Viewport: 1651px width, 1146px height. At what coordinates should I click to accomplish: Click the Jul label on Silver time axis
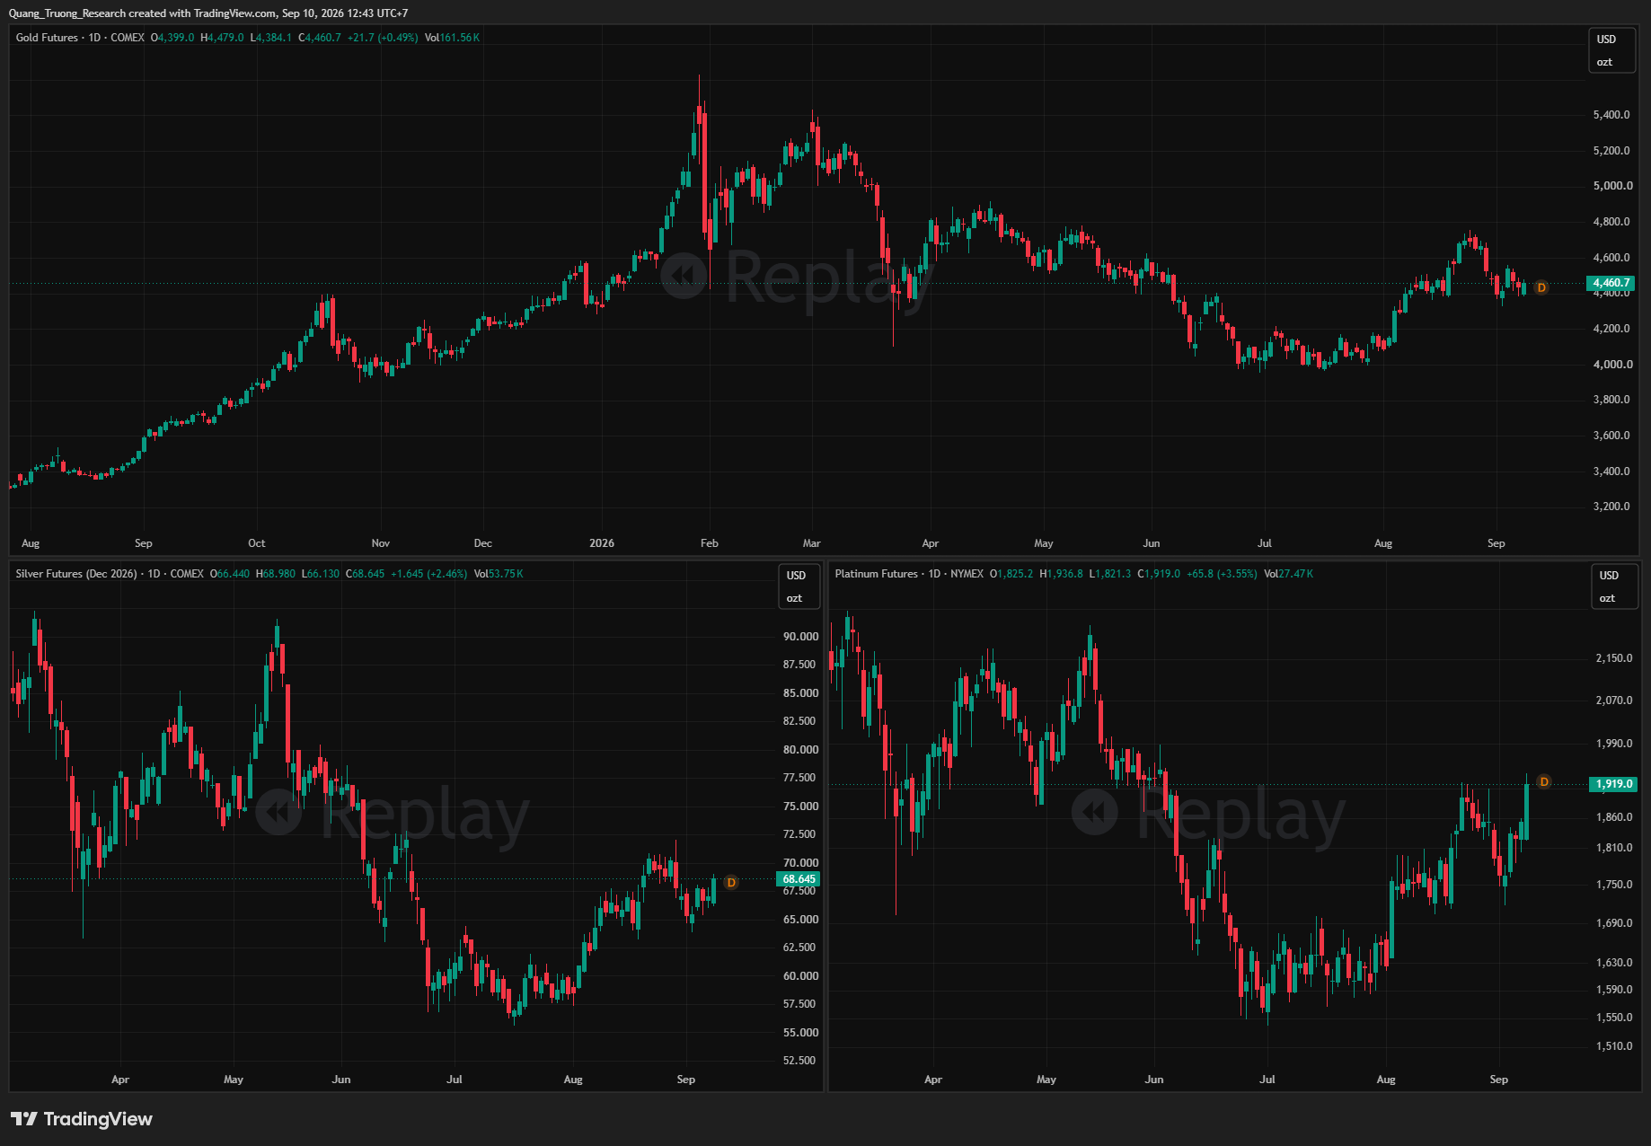click(x=455, y=1080)
